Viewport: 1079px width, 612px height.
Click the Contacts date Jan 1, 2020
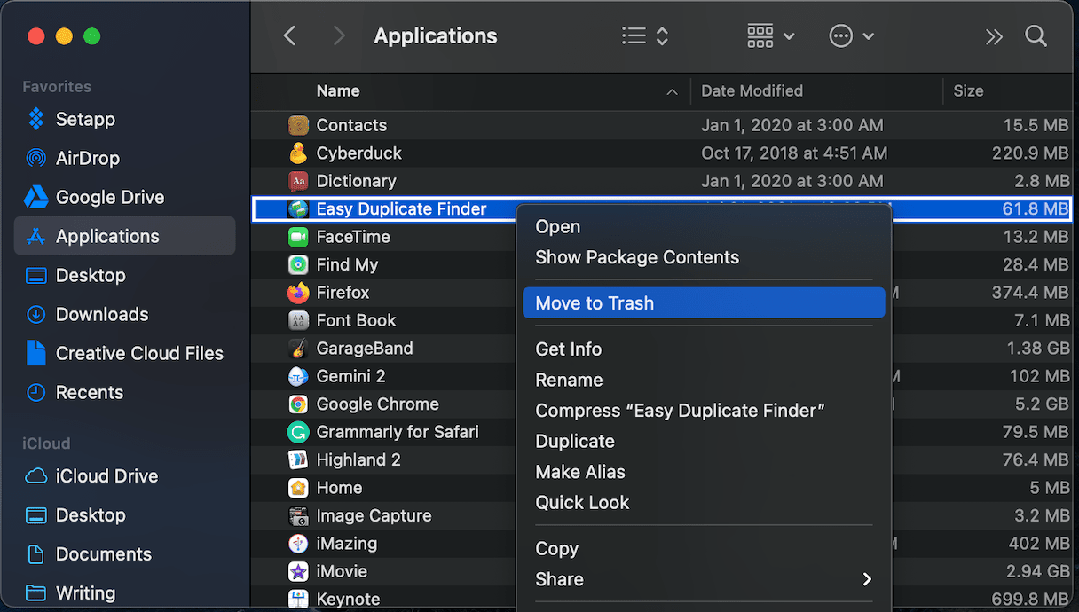tap(792, 125)
